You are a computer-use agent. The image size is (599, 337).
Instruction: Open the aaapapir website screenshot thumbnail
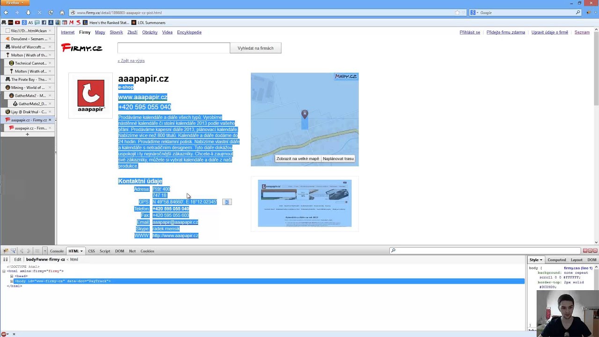pos(305,203)
